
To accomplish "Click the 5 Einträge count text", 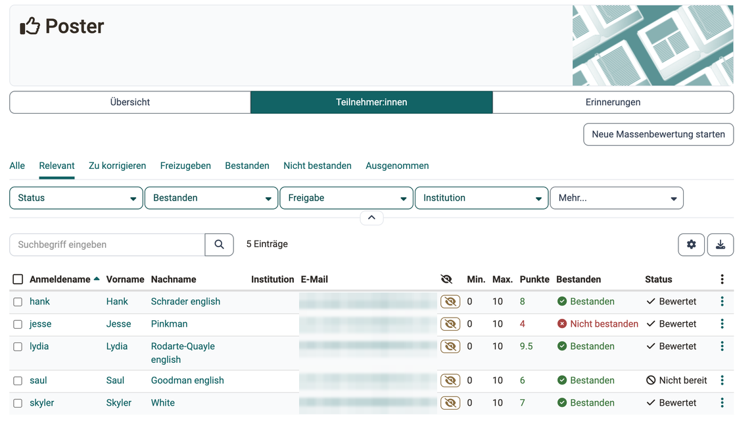I will click(267, 244).
